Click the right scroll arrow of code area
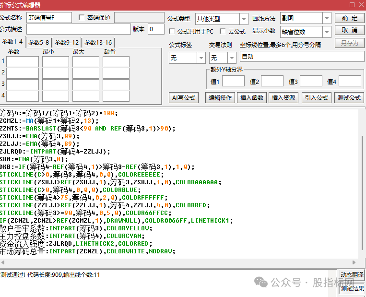This screenshot has height=297, width=366. [354, 262]
